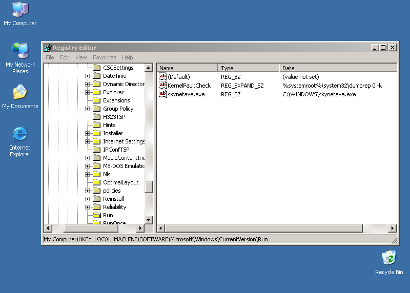The image size is (410, 293).
Task: Click the Reinstall folder icon
Action: point(97,199)
